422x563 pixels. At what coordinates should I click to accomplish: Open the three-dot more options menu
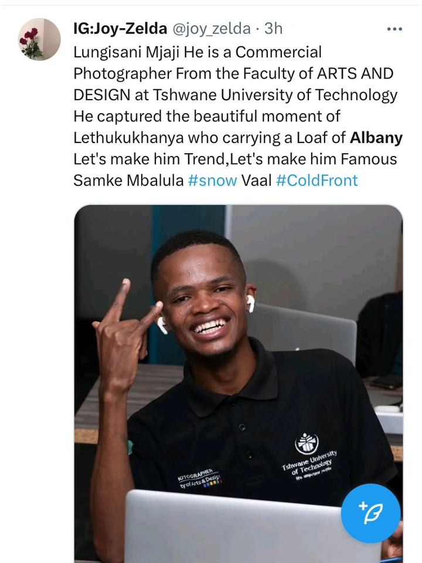394,29
